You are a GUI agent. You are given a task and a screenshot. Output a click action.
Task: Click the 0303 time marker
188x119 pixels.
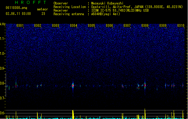pyautogui.click(x=56, y=26)
